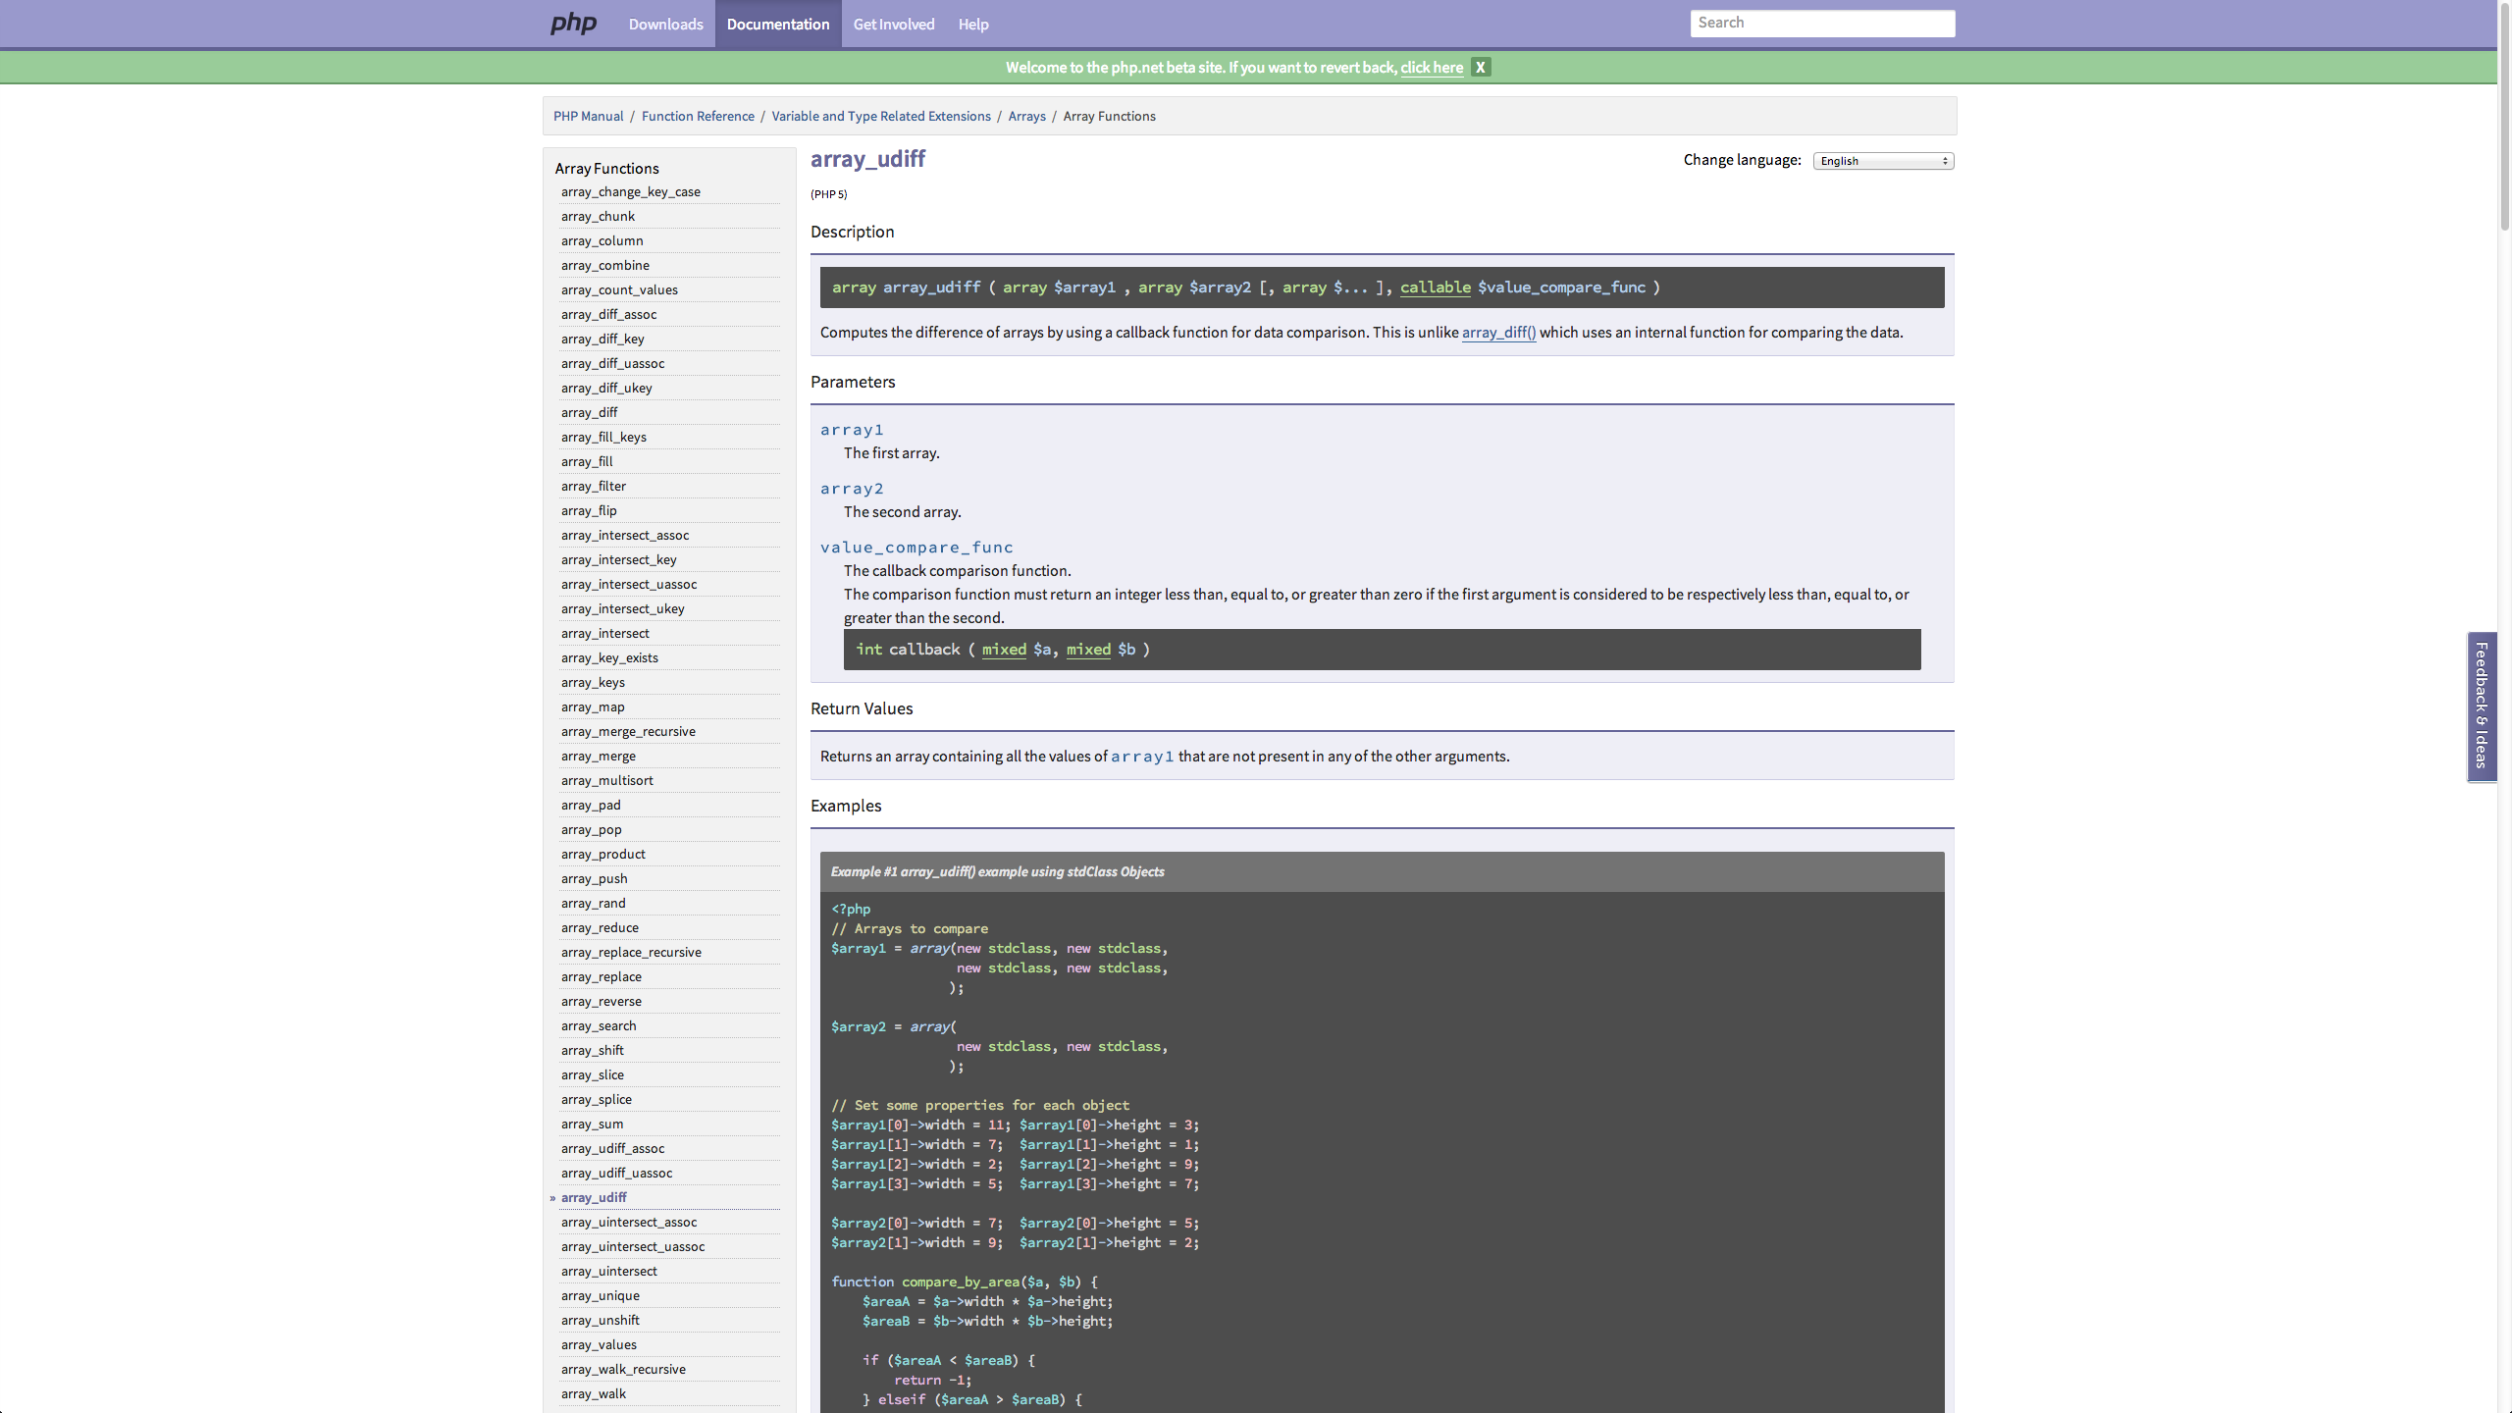Expand Function Reference in breadcrumb

697,116
